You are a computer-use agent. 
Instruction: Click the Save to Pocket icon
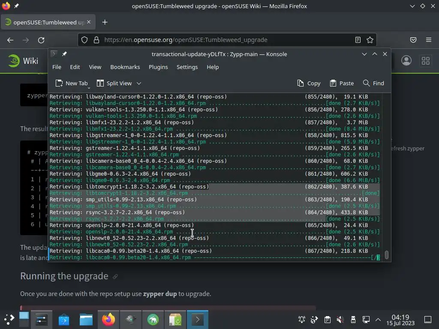point(413,40)
